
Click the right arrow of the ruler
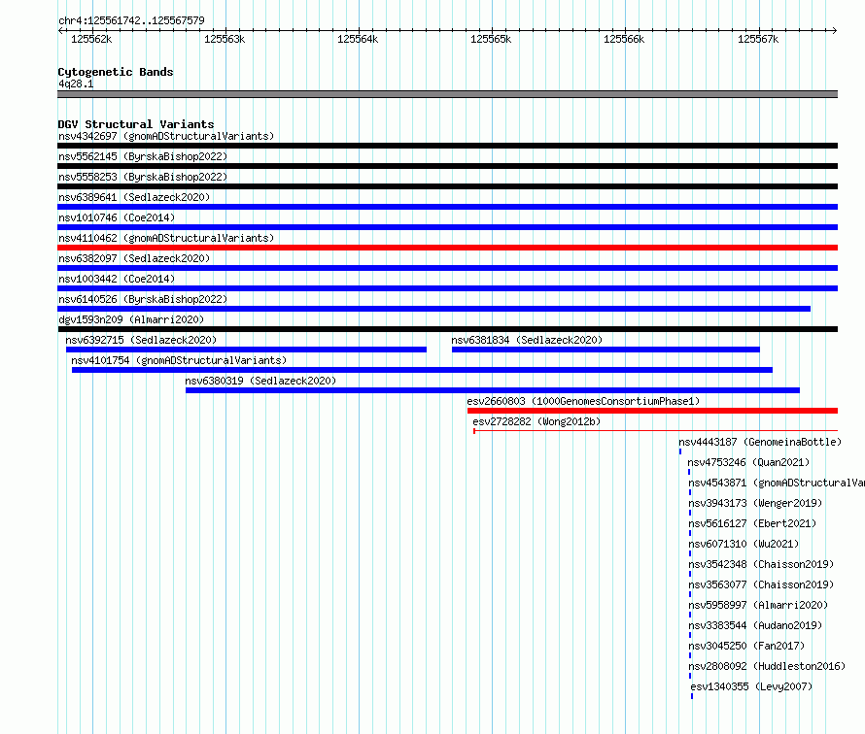(x=835, y=31)
